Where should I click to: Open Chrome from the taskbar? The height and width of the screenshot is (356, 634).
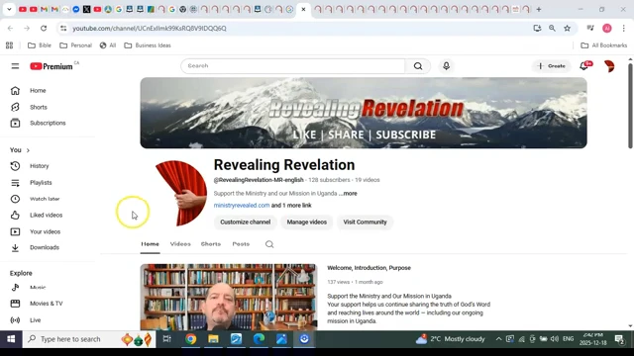click(191, 339)
